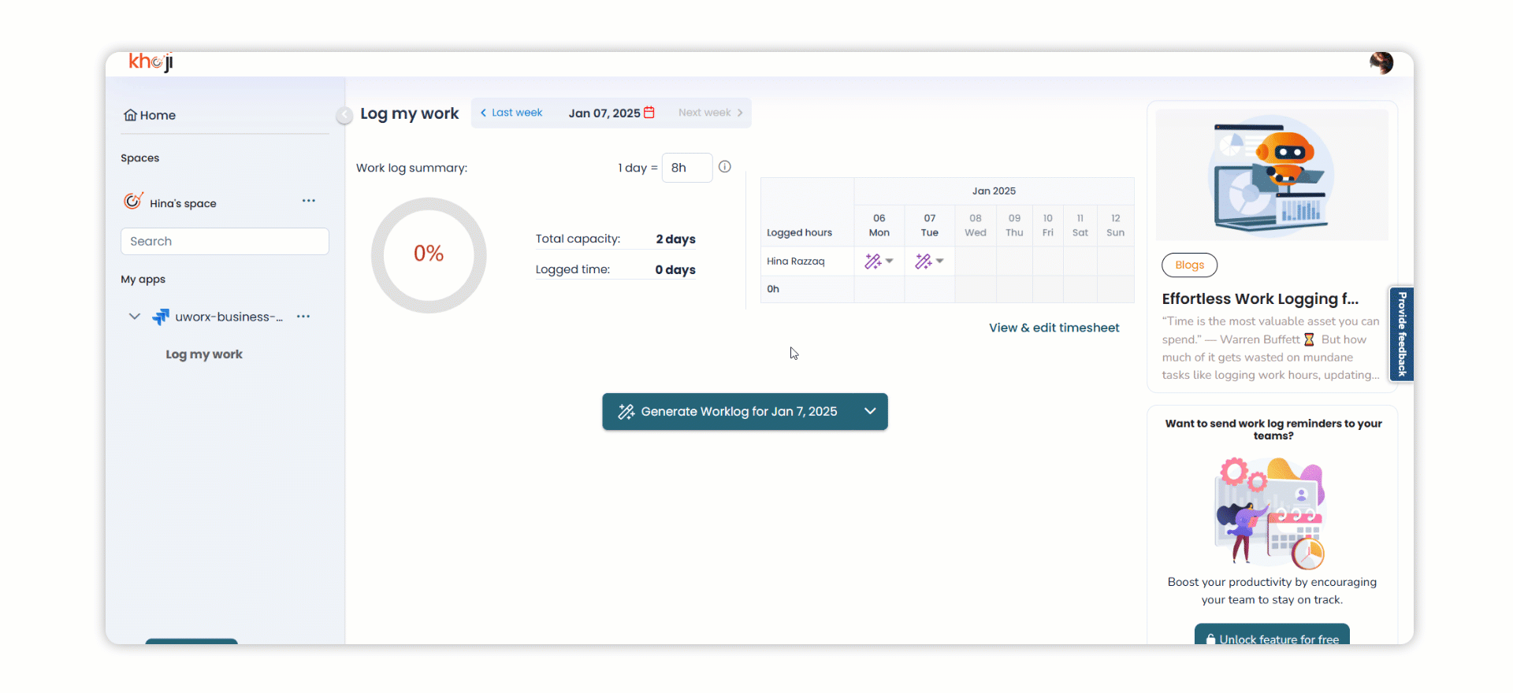Click the Khoji logo

pos(151,62)
